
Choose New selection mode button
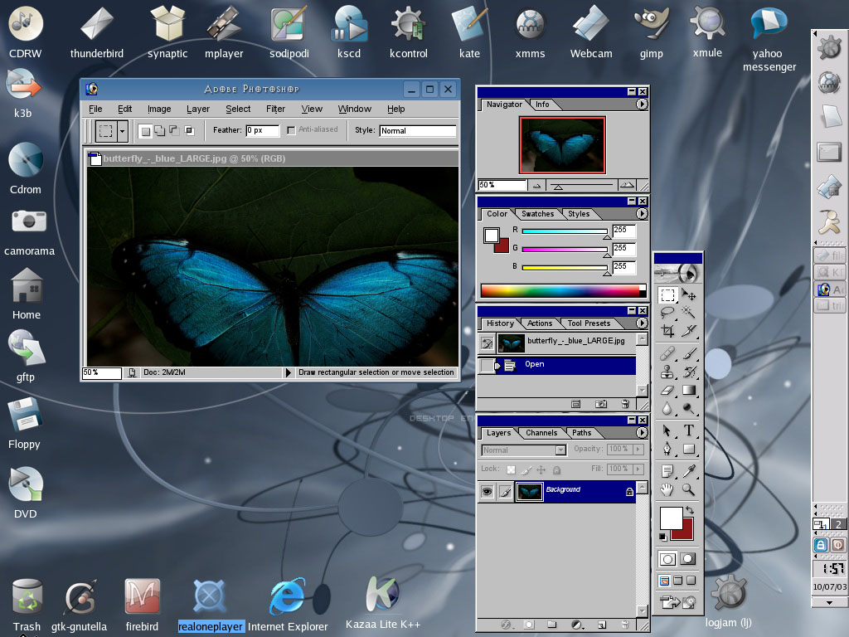tap(145, 130)
